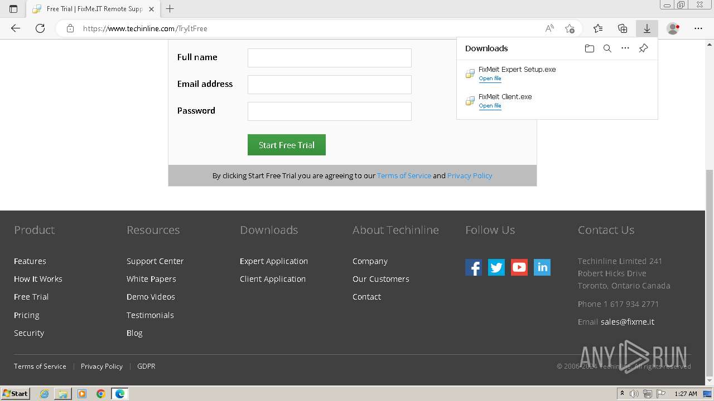Launch Google Chrome from the taskbar
Screen dimensions: 714x401
tap(101, 394)
